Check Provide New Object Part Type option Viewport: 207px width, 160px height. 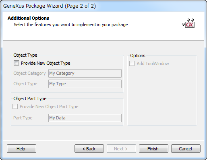pyautogui.click(x=15, y=107)
